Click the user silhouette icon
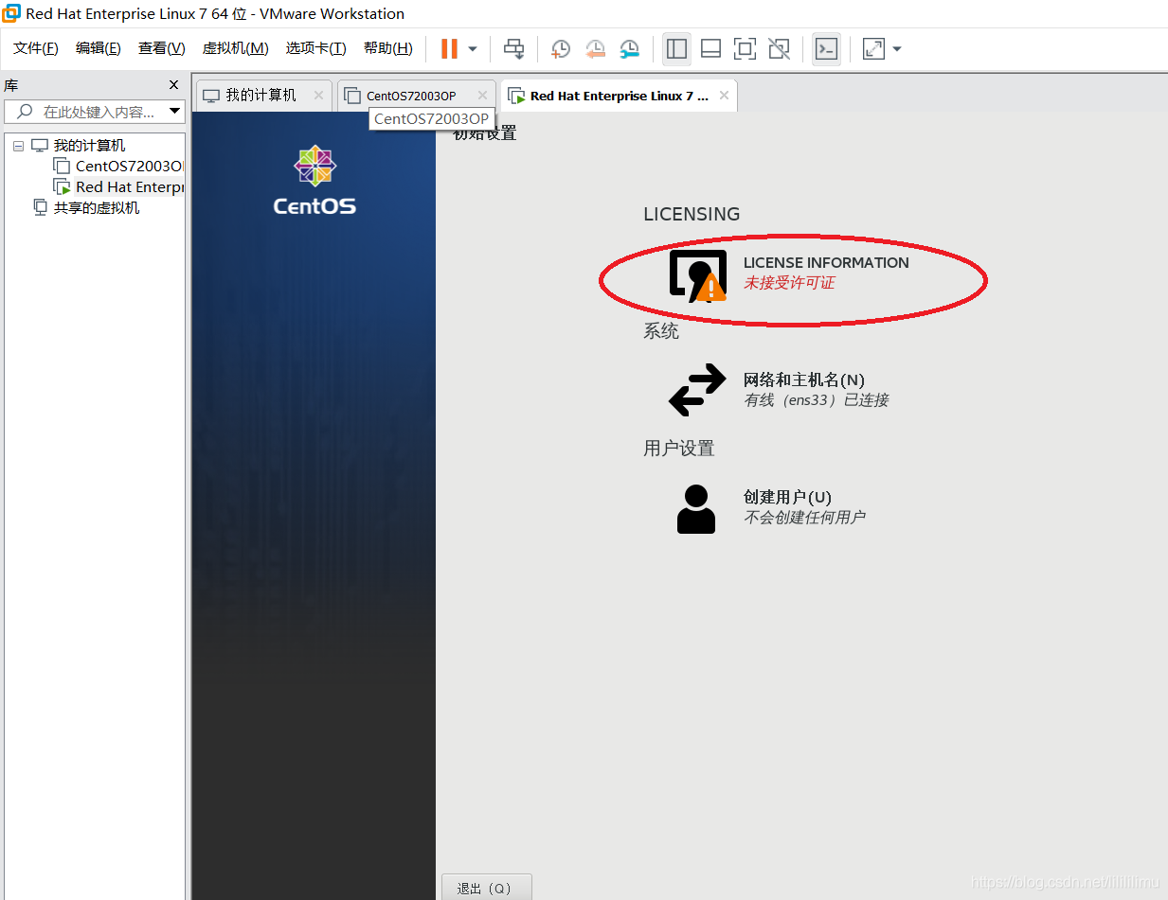The width and height of the screenshot is (1168, 900). coord(696,509)
